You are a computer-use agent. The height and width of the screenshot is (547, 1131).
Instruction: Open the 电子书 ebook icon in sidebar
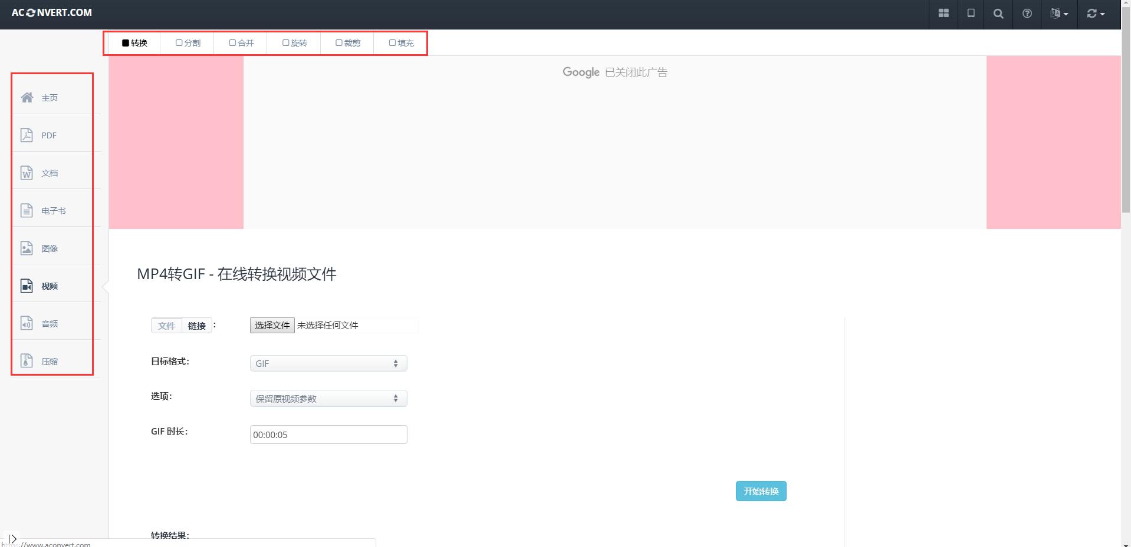point(27,211)
